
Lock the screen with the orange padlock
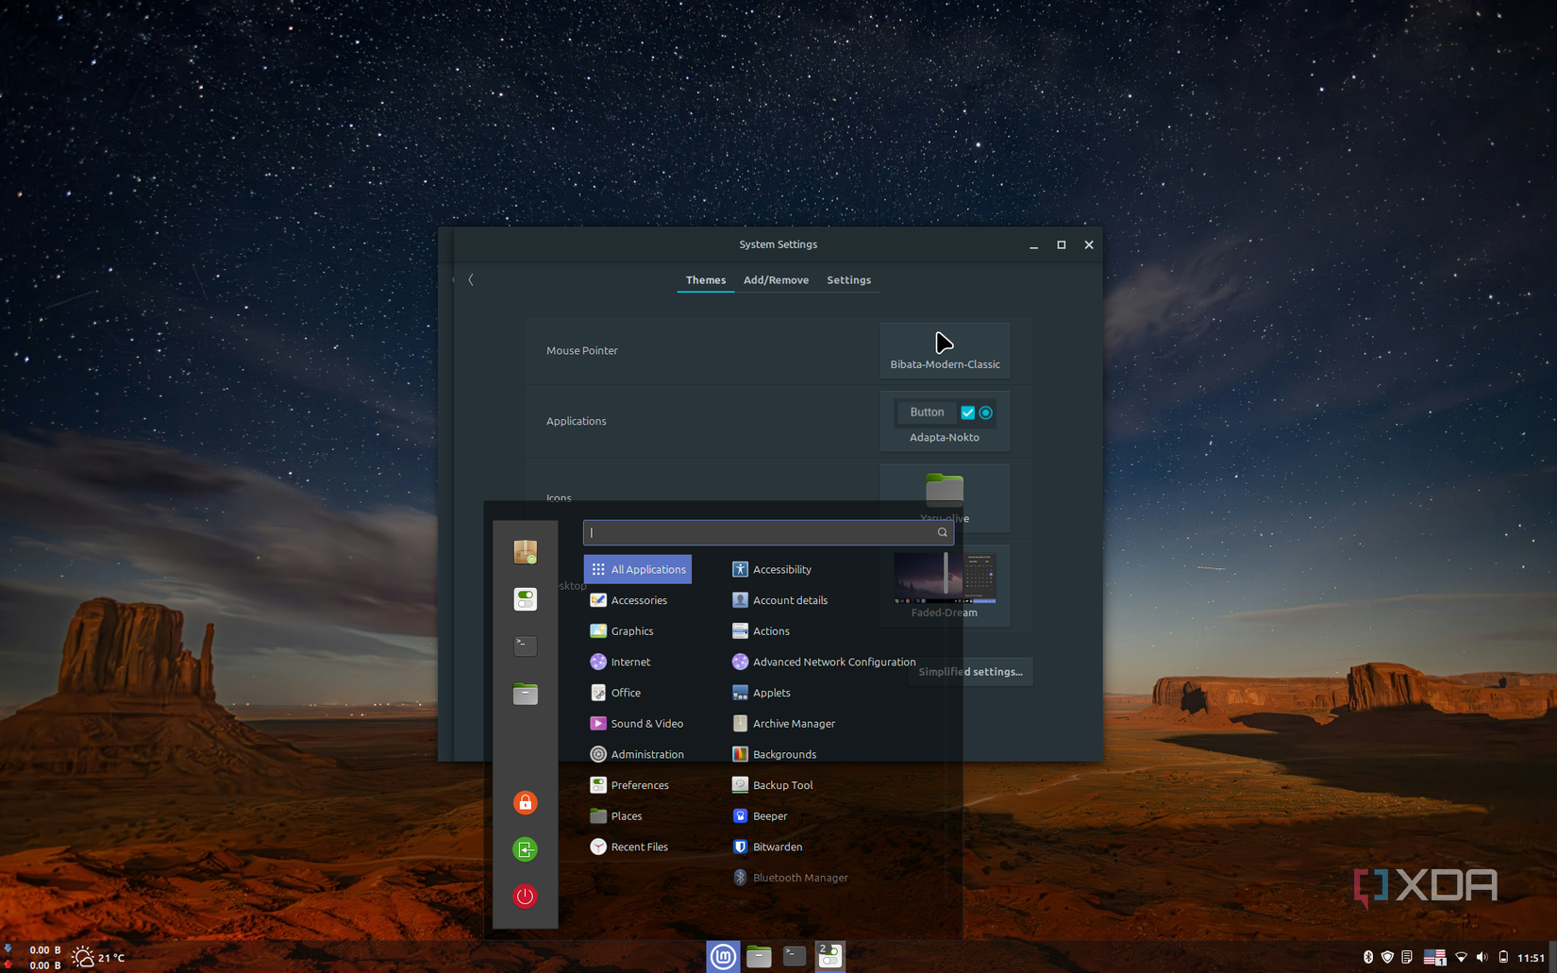[526, 802]
